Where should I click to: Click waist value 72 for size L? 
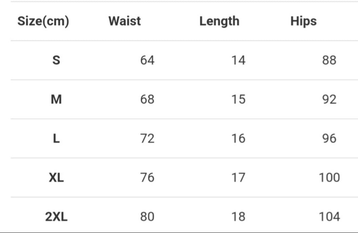(x=147, y=139)
